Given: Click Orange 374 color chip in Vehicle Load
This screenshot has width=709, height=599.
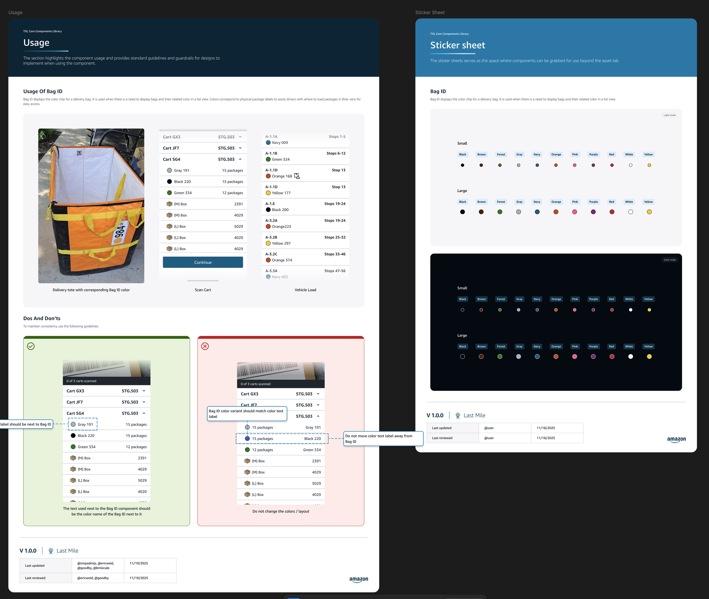Looking at the screenshot, I should (268, 260).
